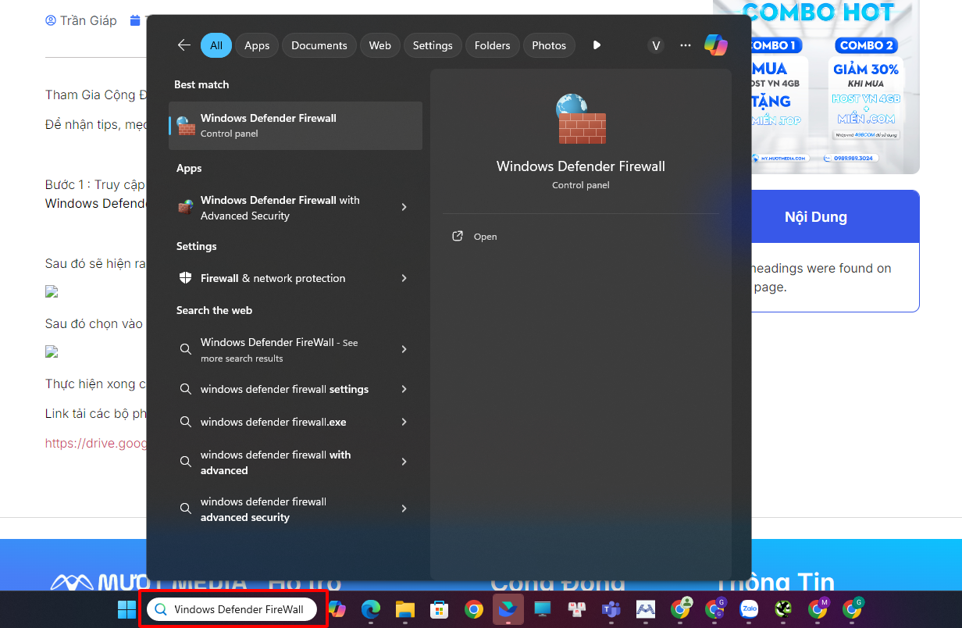Search web for 'windows defender firewall with advanced'
The width and height of the screenshot is (962, 628).
pos(276,462)
